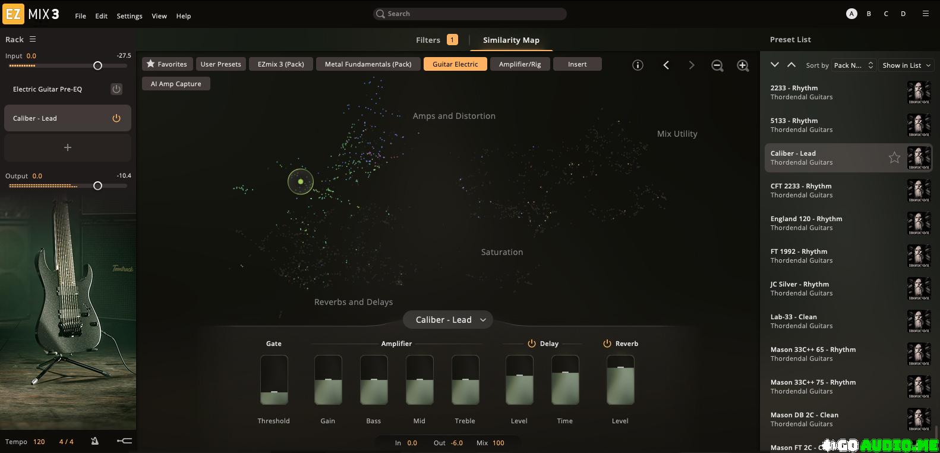
Task: Select the highlighted preset dot on the map
Action: coord(301,182)
